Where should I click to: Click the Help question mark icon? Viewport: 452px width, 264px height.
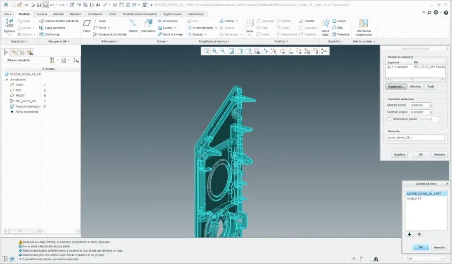point(446,12)
